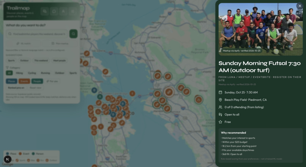Screen dimensions: 306x167
Task: Toggle the Ranked pins on switch
Action: pos(16,88)
